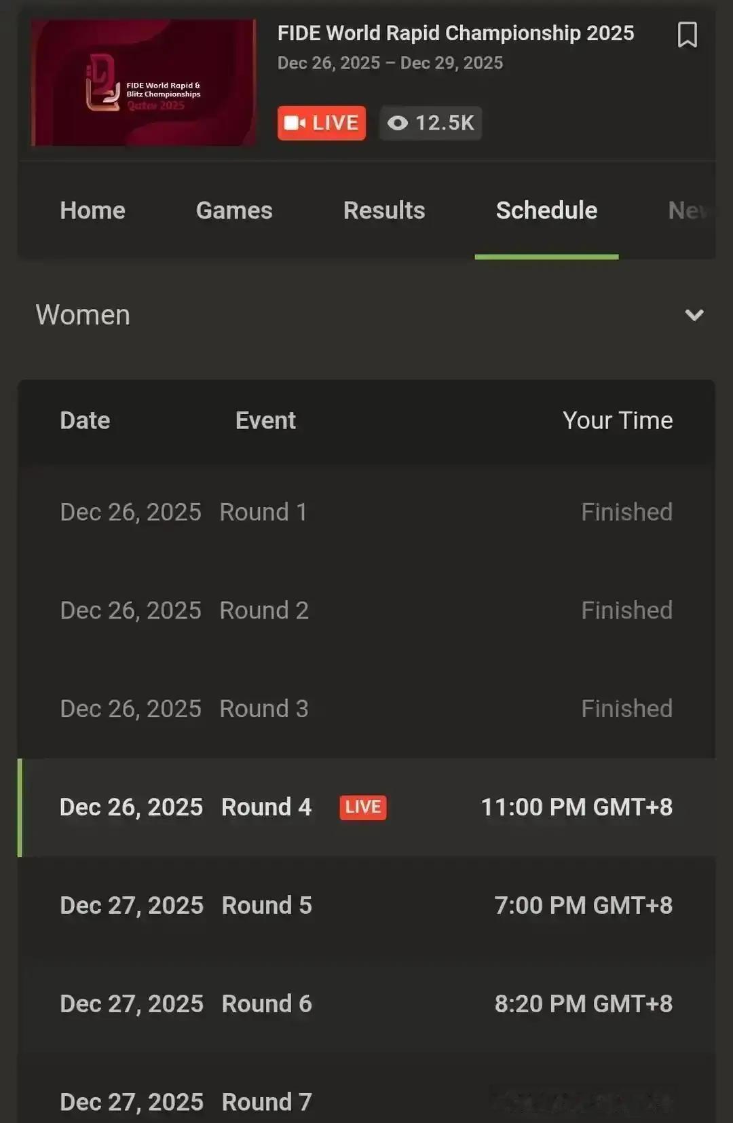Click the red LIVE video badge
The image size is (733, 1123).
coord(321,123)
